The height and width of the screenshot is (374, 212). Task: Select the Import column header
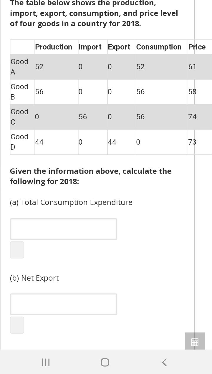pyautogui.click(x=90, y=47)
